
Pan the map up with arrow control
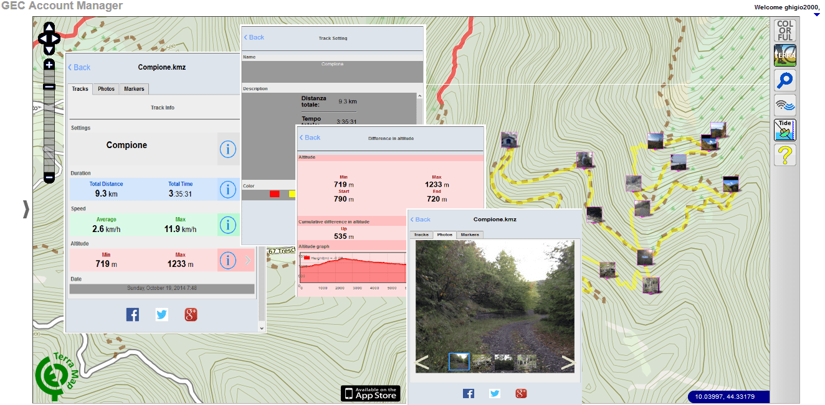click(49, 28)
